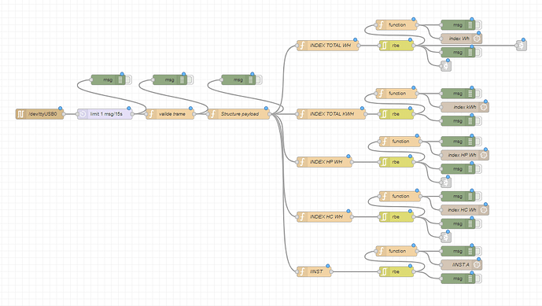
Task: Toggle the msg debug node above limit node
Action: coord(128,80)
